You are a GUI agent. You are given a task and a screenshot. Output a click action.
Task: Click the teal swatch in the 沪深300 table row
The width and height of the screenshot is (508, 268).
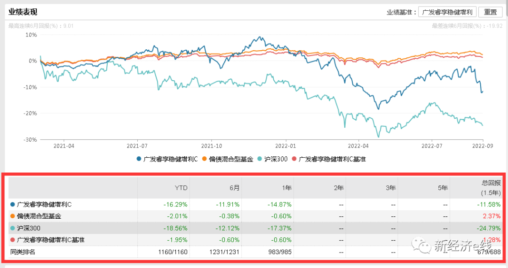point(13,228)
